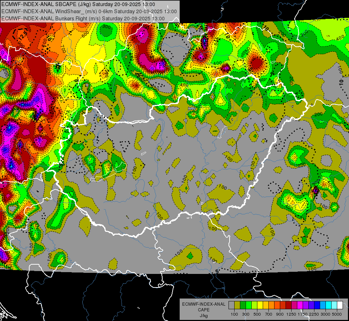
Task: Click the 300 tick label in the legend
Action: click(246, 314)
